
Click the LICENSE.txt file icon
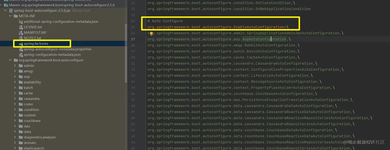(21, 27)
